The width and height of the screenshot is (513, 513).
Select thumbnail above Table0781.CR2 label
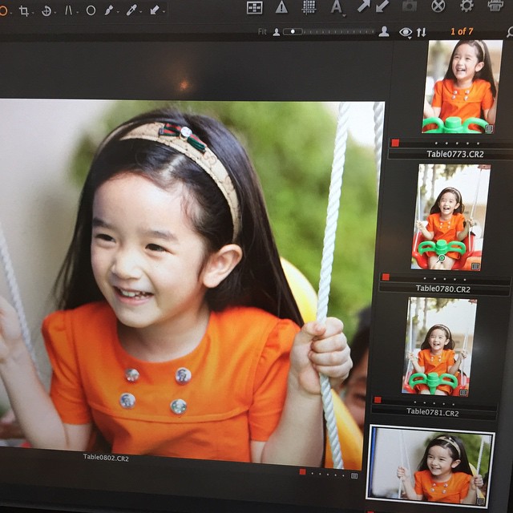pos(439,347)
